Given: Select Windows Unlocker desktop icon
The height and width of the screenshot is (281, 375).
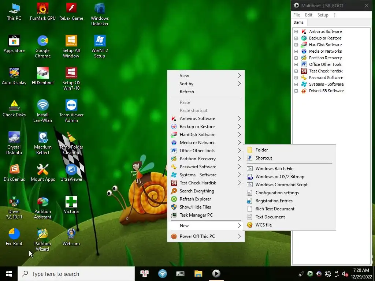Looking at the screenshot, I should [x=100, y=14].
